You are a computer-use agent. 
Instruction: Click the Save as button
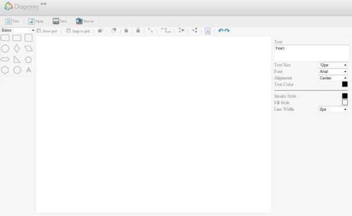(85, 21)
